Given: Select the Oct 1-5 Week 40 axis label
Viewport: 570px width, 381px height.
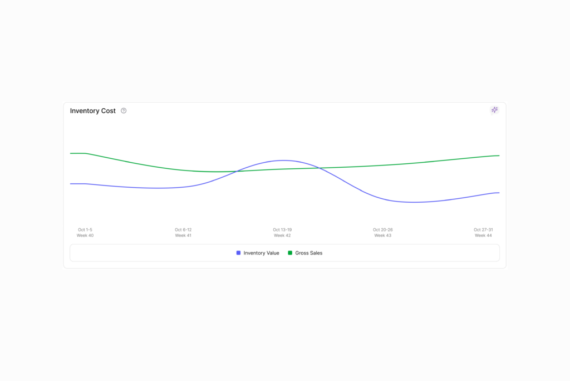Looking at the screenshot, I should [x=85, y=232].
